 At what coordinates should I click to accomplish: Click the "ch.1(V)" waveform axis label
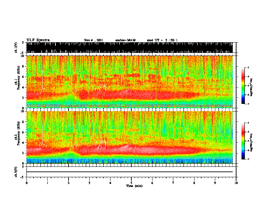pos(16,48)
